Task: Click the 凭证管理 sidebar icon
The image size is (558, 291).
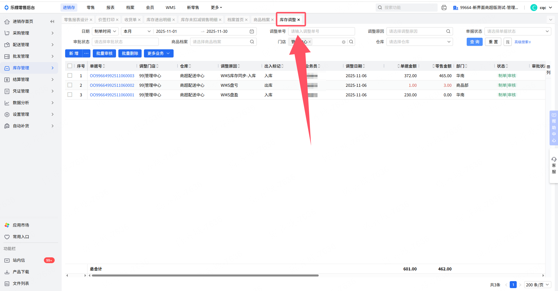Action: pos(7,91)
